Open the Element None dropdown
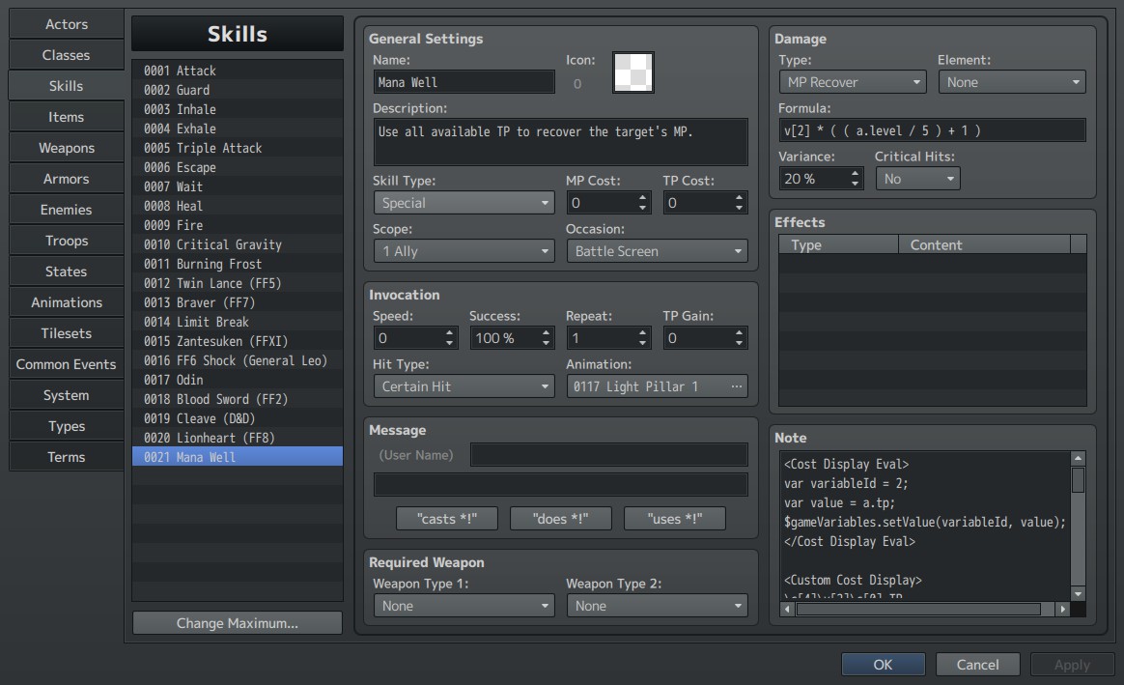 click(1012, 82)
